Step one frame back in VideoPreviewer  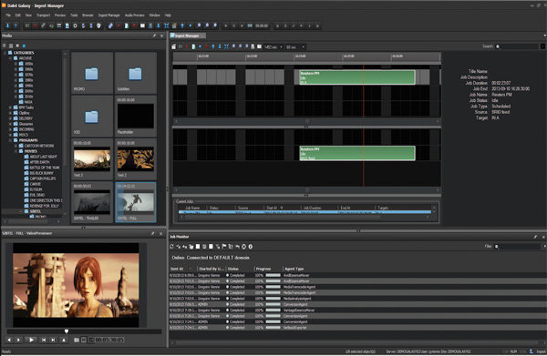pyautogui.click(x=9, y=340)
